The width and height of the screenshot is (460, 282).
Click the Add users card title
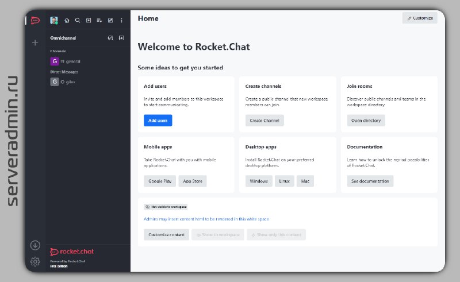click(155, 87)
